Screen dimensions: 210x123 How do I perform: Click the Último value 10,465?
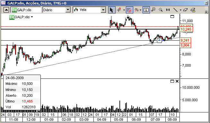pos(27,101)
